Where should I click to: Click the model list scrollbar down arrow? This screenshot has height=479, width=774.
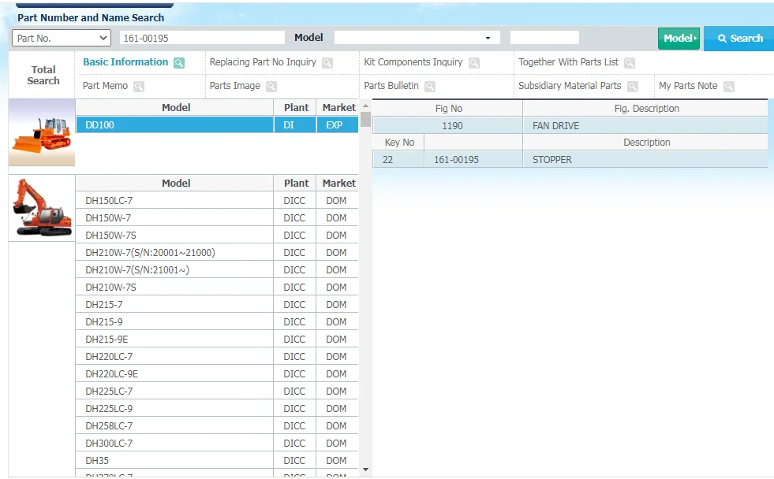point(365,470)
